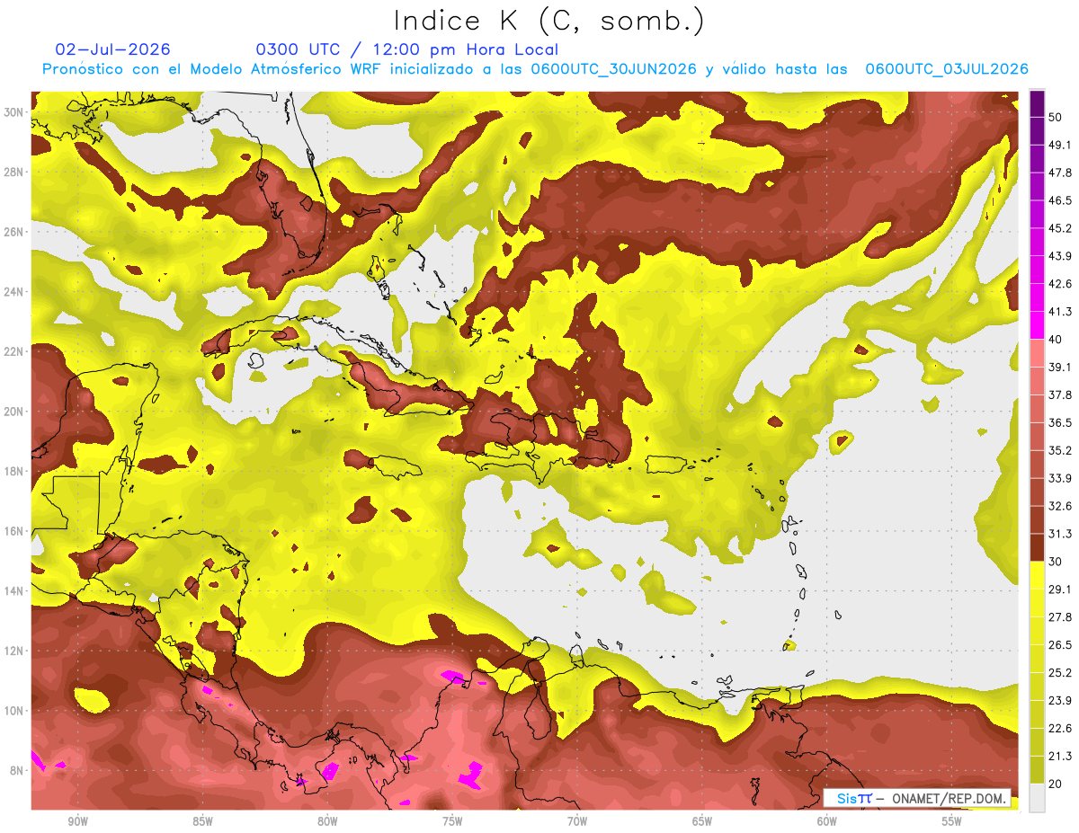Select the '75W' longitude axis label

point(452,821)
